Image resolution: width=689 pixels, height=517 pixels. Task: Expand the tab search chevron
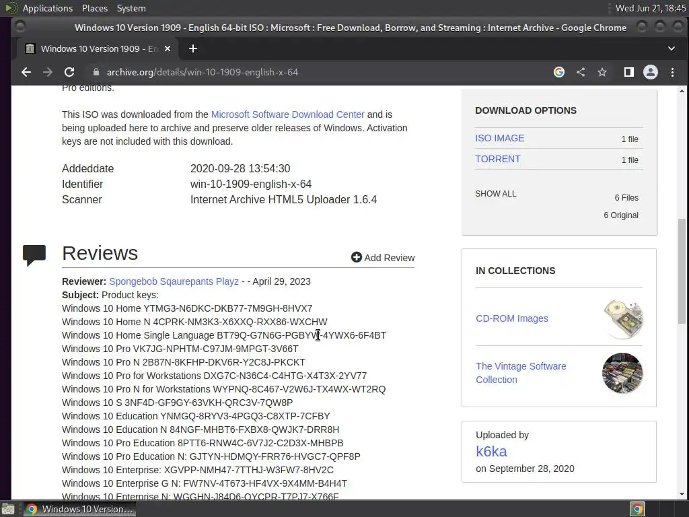(672, 48)
